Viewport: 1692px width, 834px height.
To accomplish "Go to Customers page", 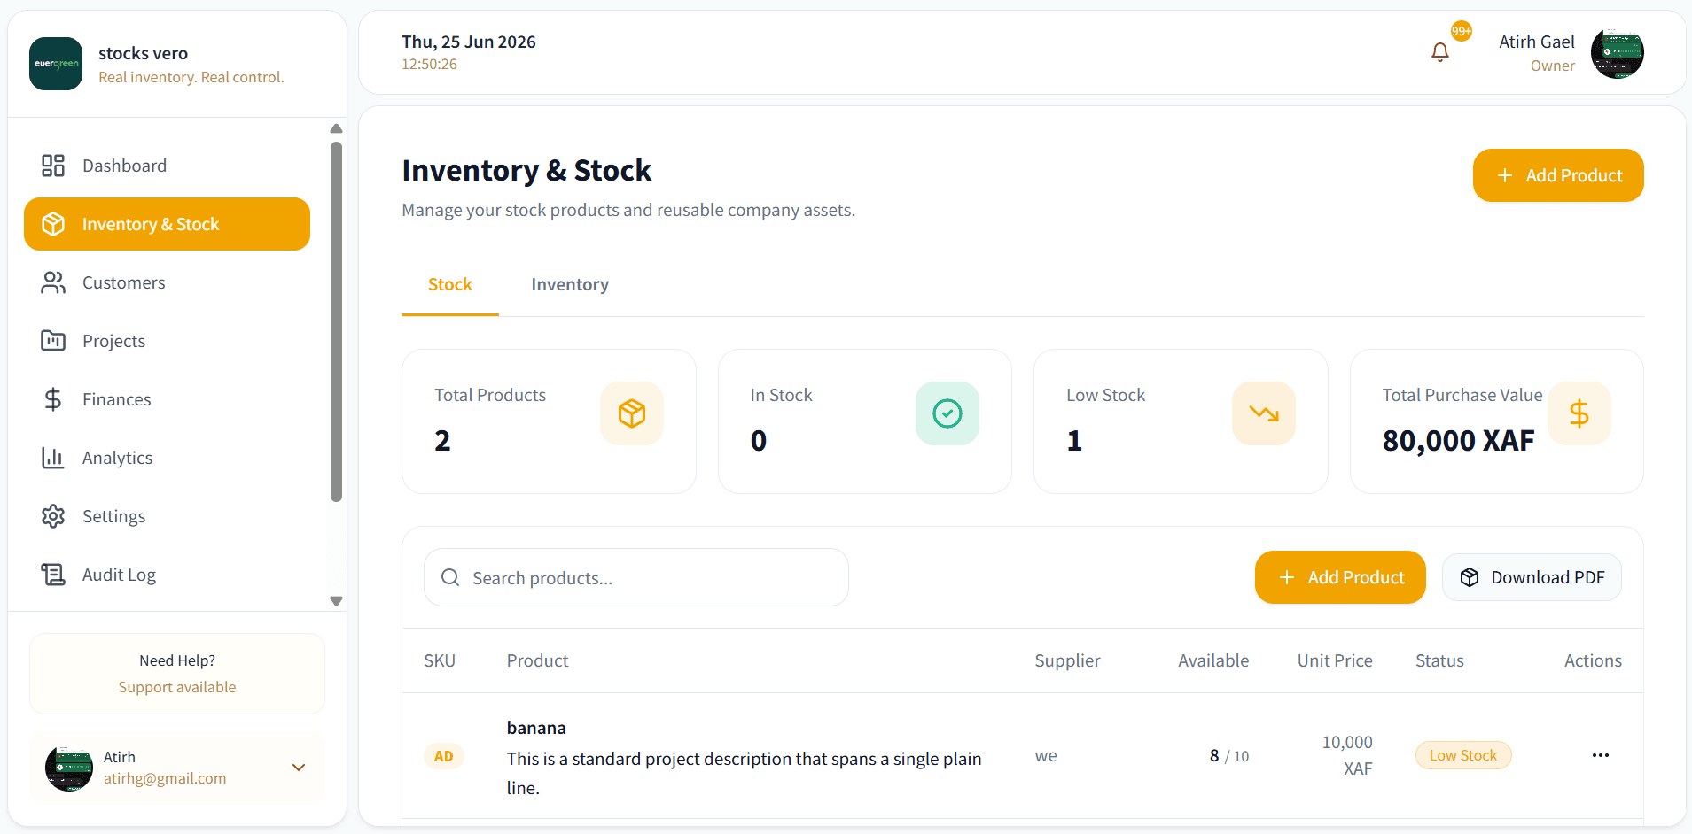I will click(x=167, y=282).
